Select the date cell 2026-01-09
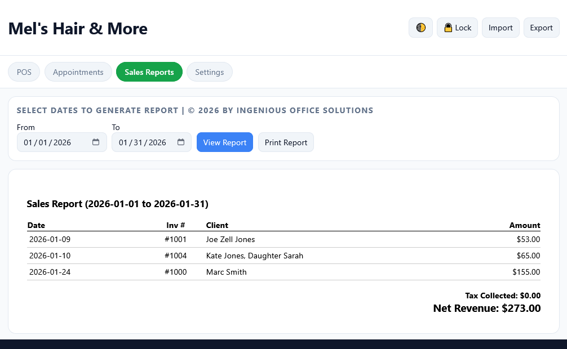567x349 pixels. [x=50, y=239]
